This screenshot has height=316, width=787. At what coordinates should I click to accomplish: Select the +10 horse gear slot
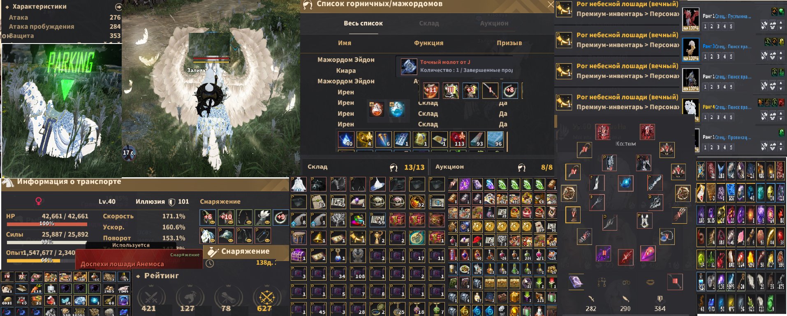[226, 217]
